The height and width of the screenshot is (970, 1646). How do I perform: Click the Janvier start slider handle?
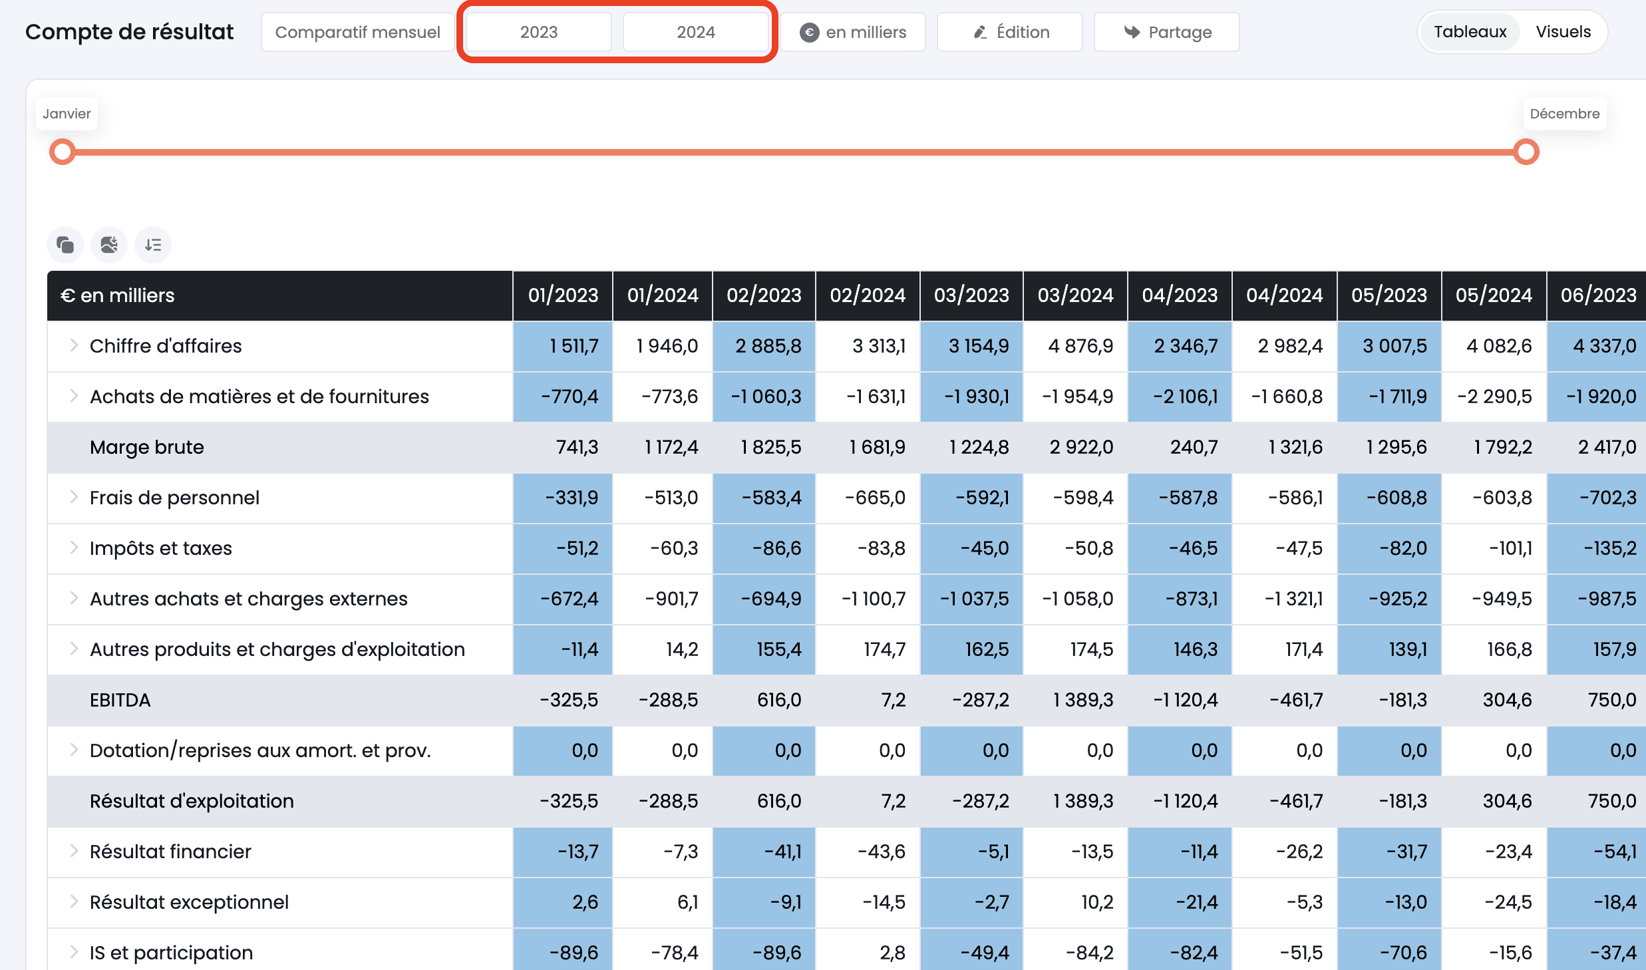point(63,152)
